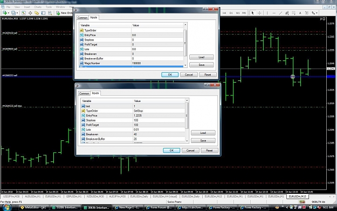The width and height of the screenshot is (337, 211).
Task: Switch to EURUSDm,H4 (visual) chart tab
Action: pos(165,196)
